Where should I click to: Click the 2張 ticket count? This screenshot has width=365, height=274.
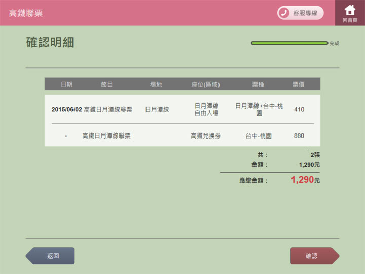(x=315, y=155)
